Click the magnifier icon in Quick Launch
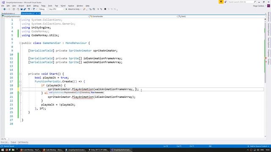Viewport: 271px width, 152px height. (x=255, y=2)
